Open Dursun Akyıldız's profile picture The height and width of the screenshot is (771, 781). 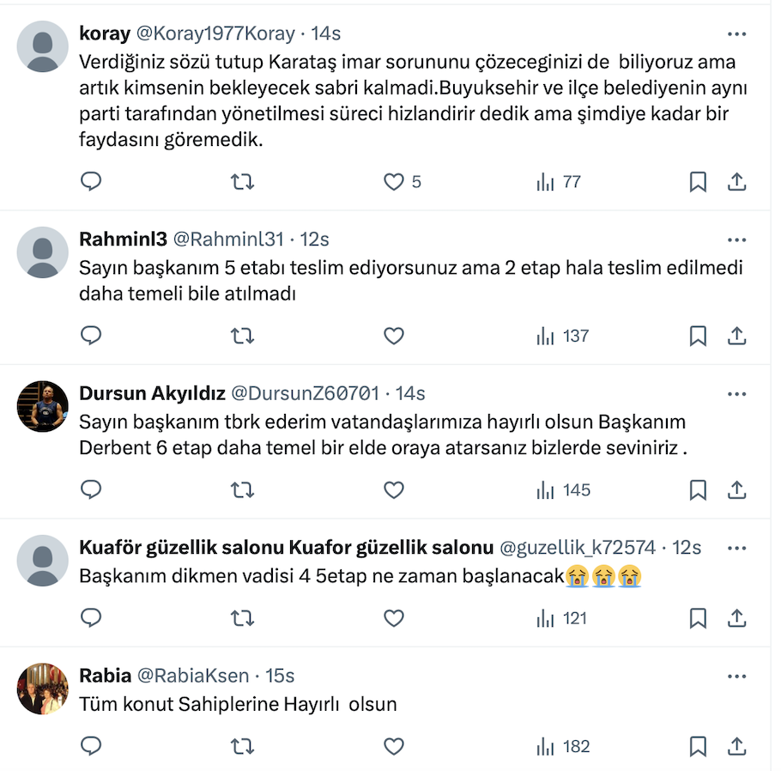click(x=43, y=406)
